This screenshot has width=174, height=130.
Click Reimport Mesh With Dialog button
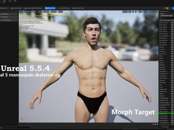33,8
